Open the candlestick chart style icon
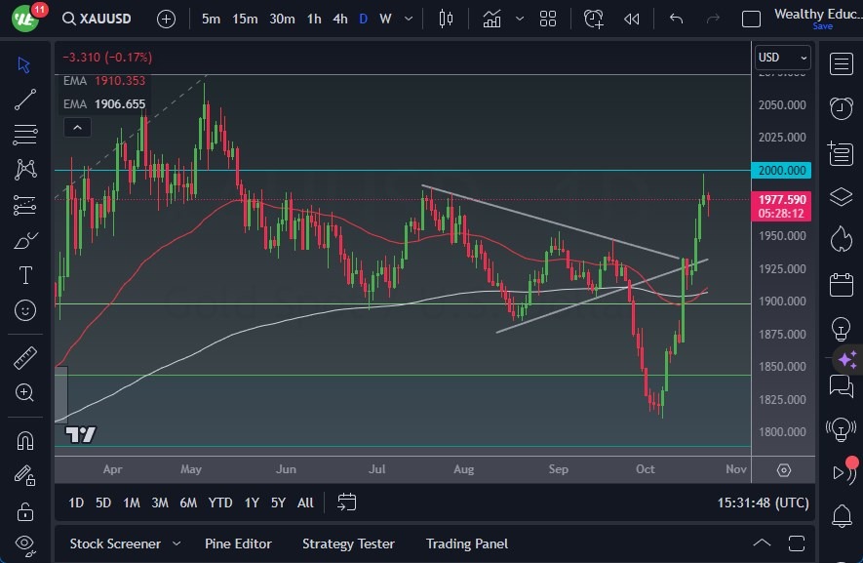This screenshot has height=563, width=863. [447, 19]
